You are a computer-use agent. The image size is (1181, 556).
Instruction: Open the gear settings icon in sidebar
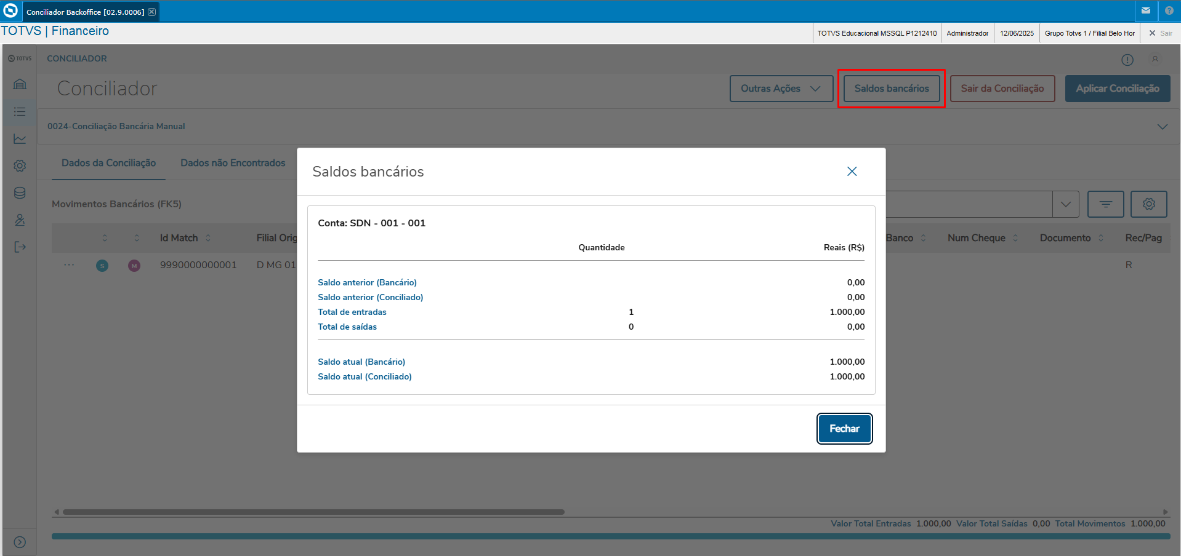(20, 165)
